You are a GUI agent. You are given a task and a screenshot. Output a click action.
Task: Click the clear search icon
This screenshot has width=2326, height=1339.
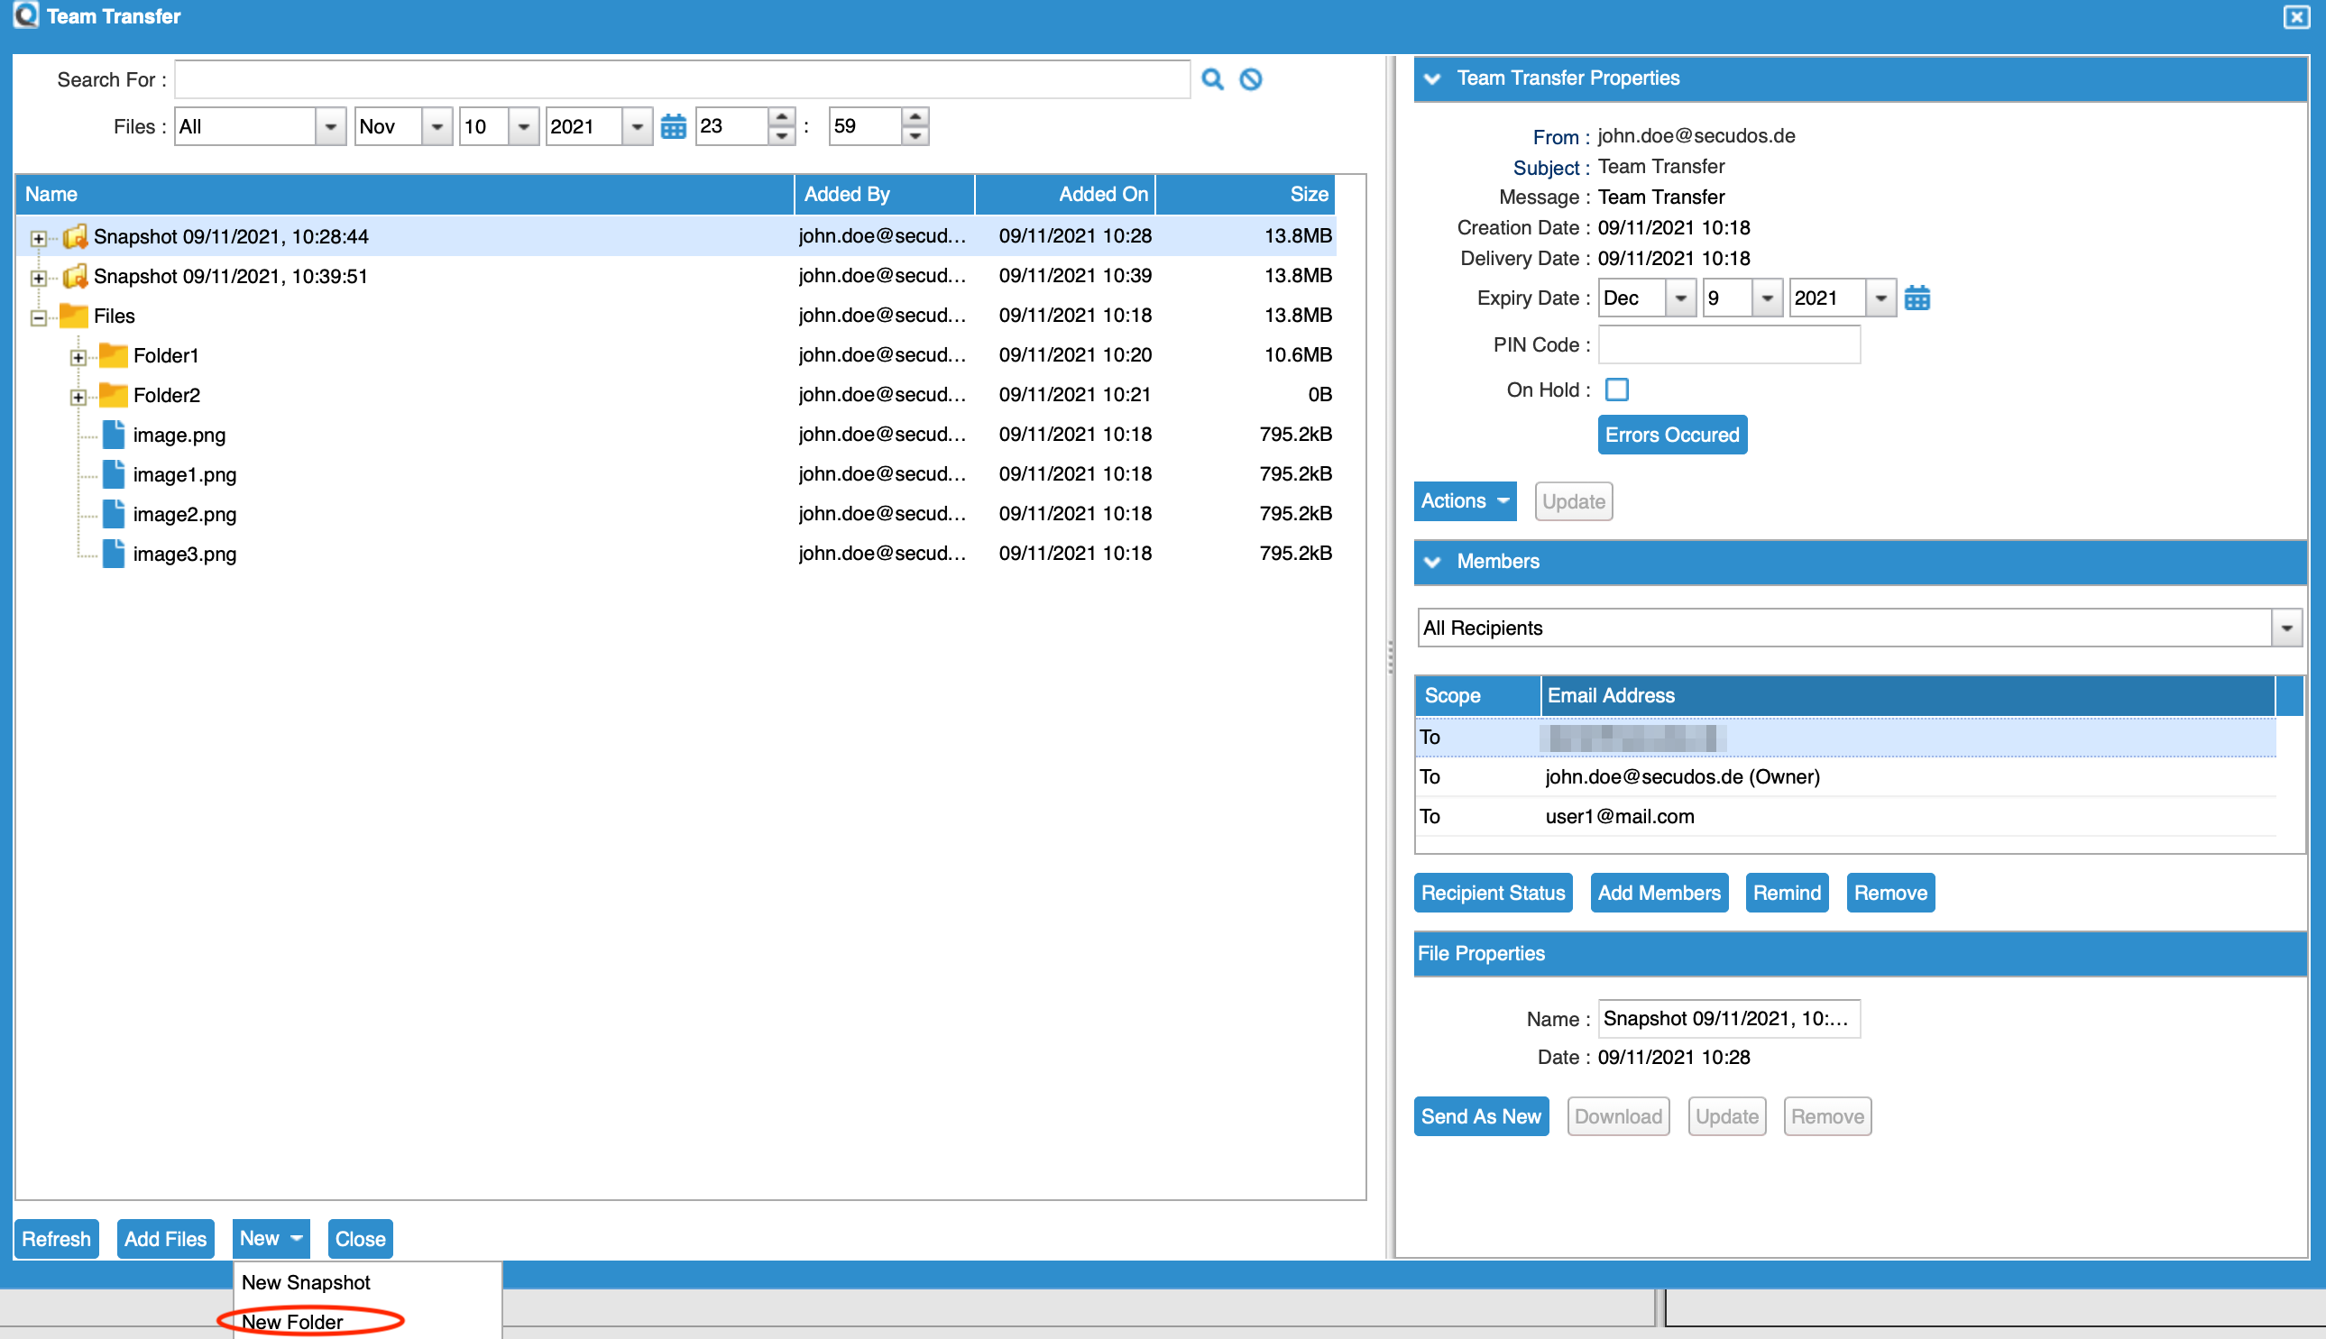pyautogui.click(x=1250, y=79)
